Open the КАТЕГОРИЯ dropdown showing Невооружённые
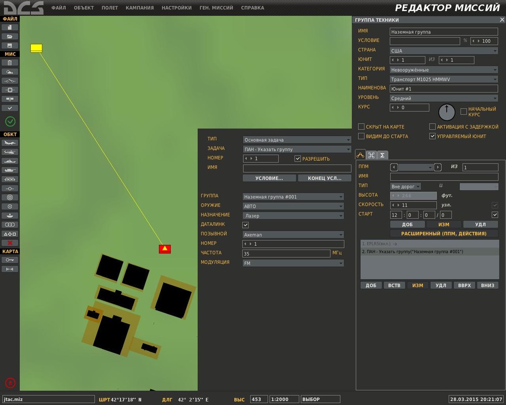Viewport: 506px width, 405px height. [x=444, y=70]
